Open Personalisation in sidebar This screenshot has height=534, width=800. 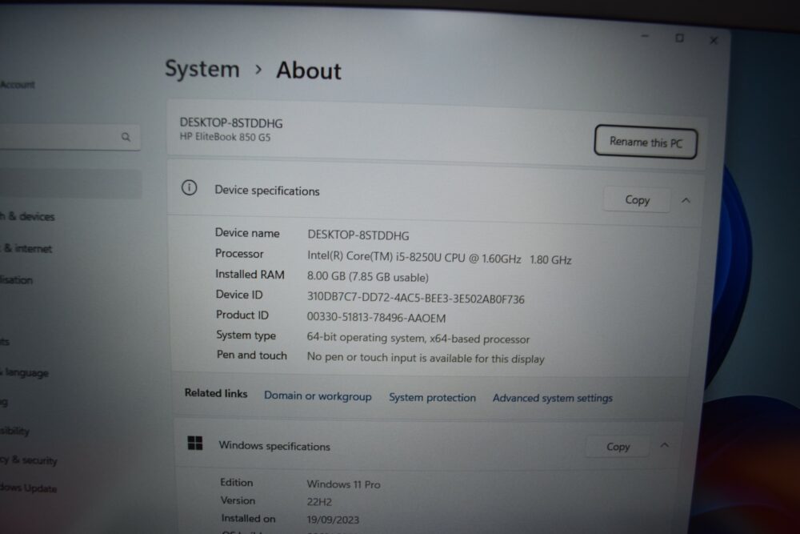[x=16, y=279]
